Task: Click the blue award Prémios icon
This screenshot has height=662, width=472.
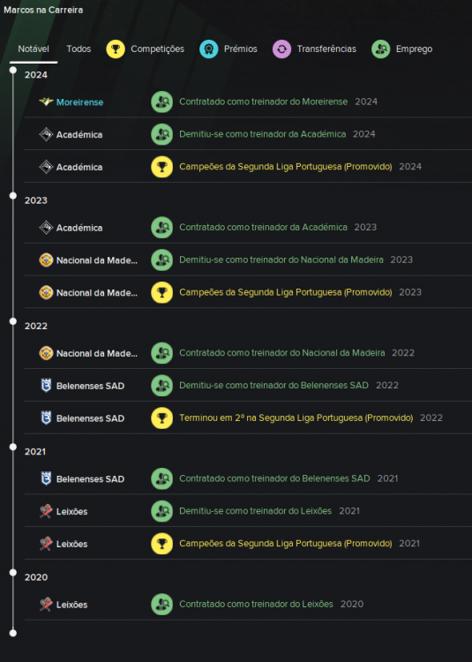Action: coord(209,49)
